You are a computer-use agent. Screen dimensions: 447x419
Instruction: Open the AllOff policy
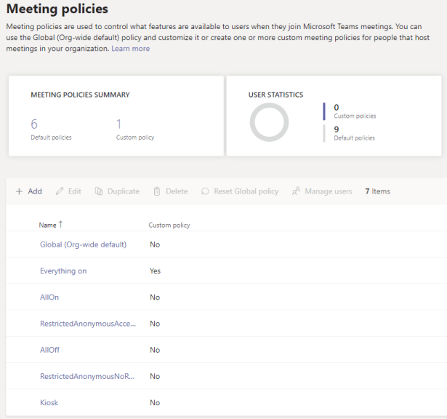point(49,350)
